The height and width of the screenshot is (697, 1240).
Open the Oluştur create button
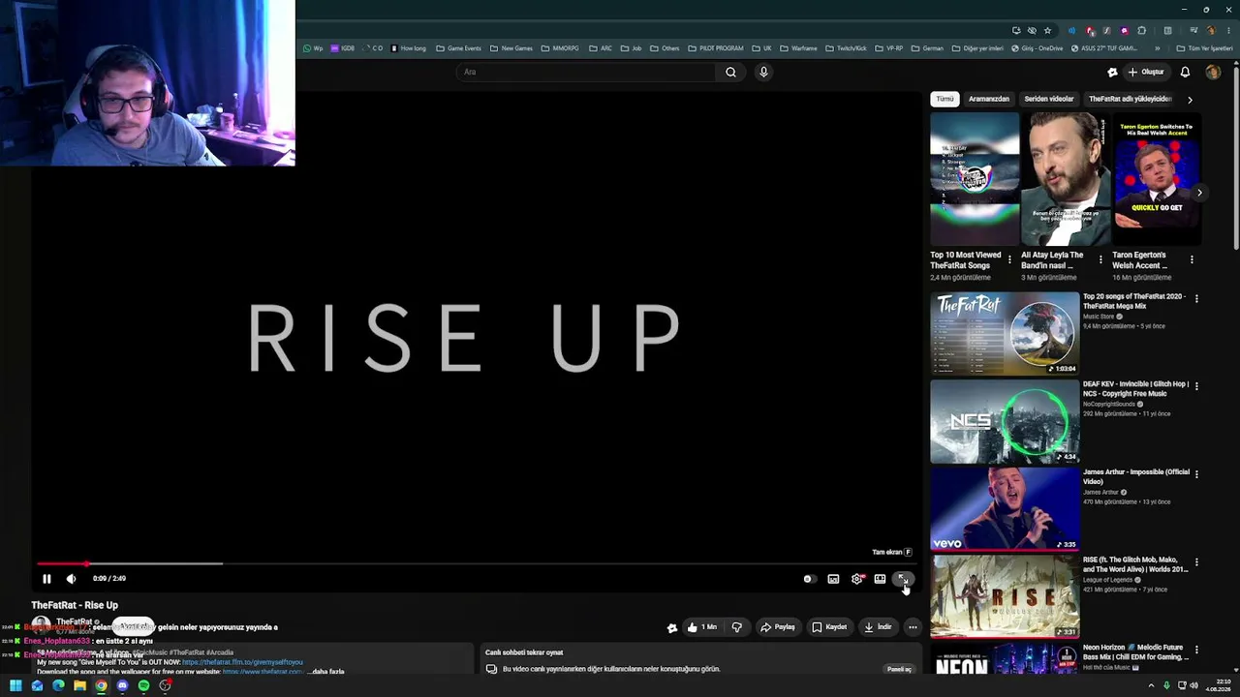(1145, 72)
